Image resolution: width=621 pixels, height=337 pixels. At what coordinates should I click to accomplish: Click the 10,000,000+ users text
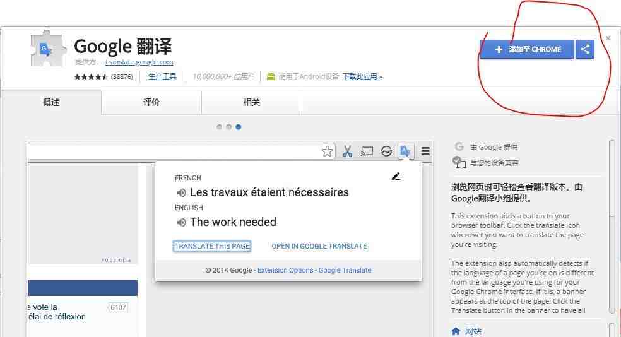(x=223, y=76)
